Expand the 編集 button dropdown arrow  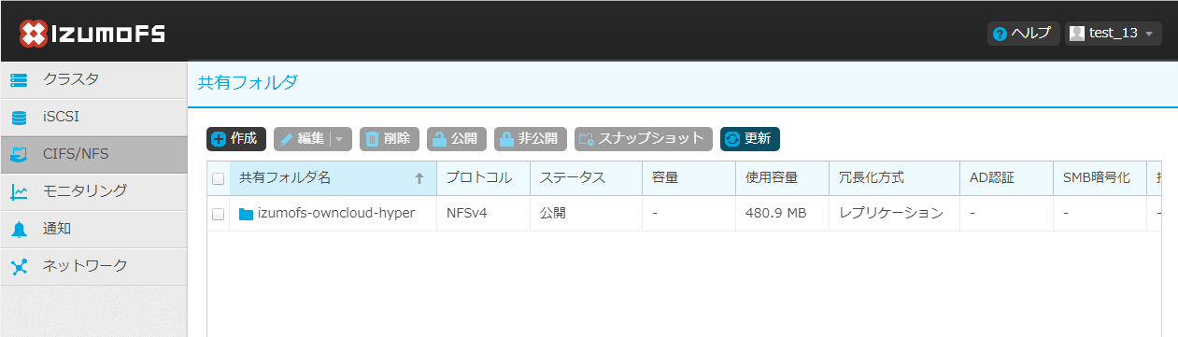[x=340, y=139]
